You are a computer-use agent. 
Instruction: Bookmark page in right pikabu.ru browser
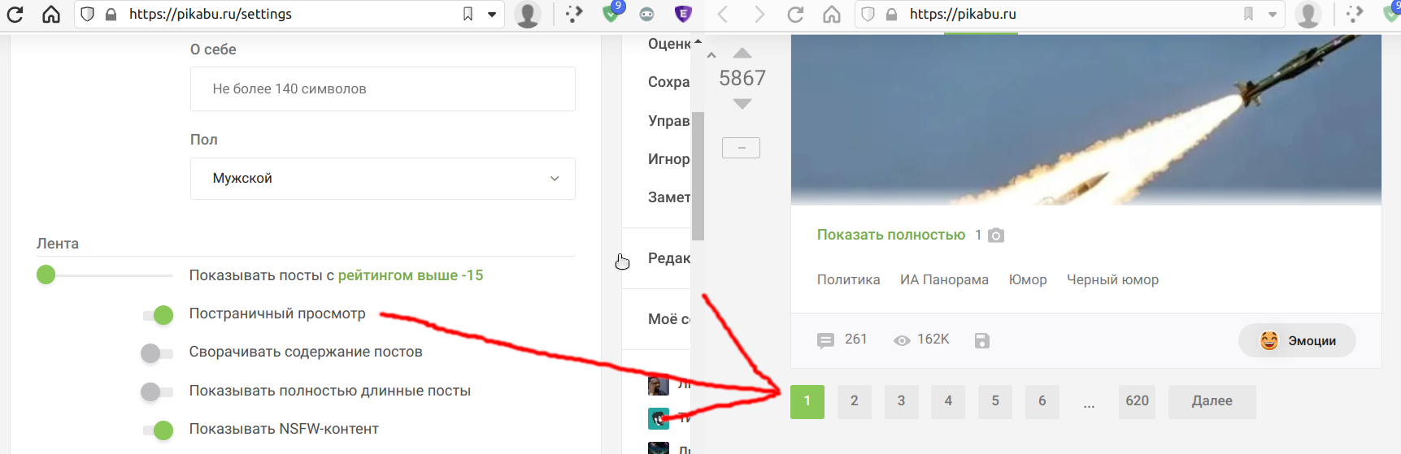click(x=1248, y=14)
